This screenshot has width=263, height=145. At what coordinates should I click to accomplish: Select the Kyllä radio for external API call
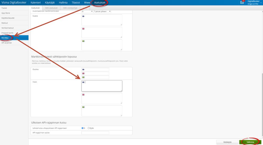click(x=88, y=128)
